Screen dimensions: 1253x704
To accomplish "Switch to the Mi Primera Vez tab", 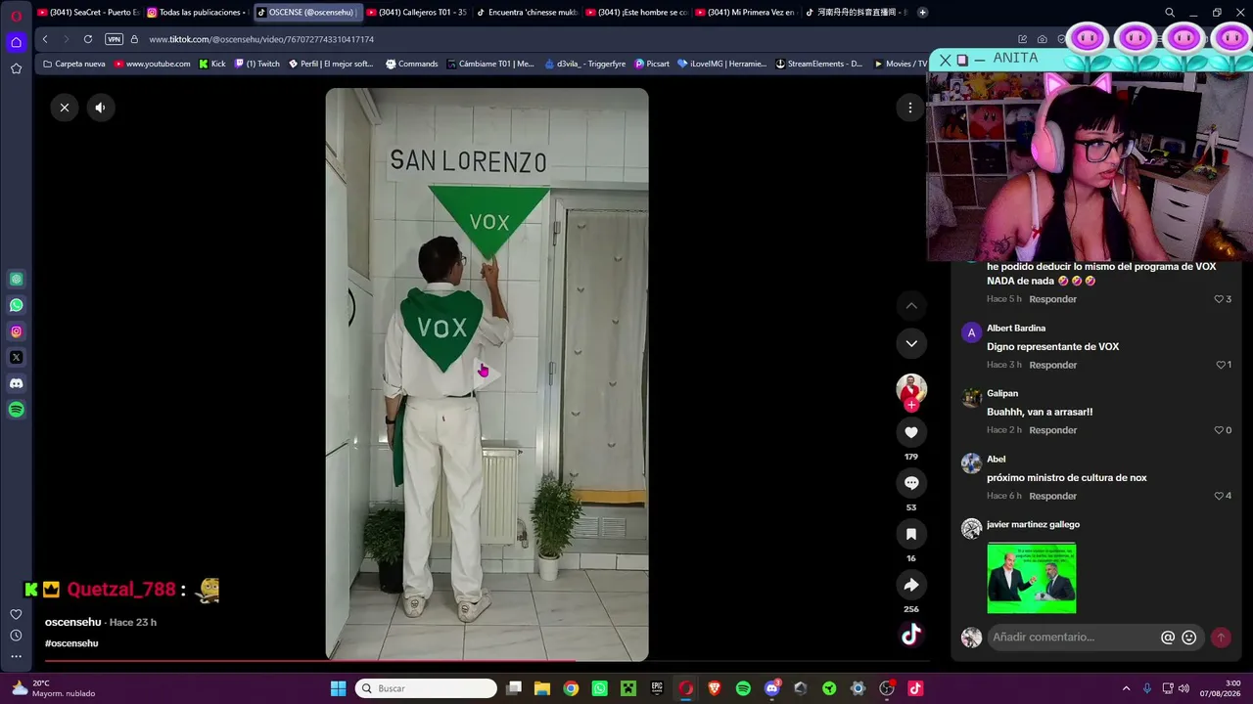I will (x=746, y=13).
